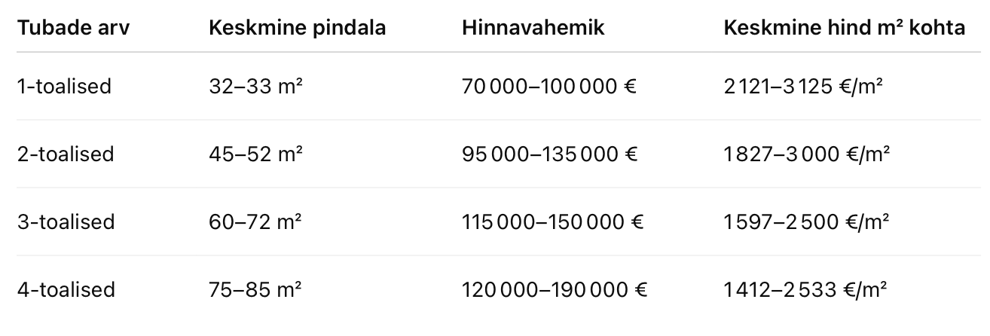
Task: Click the 1 827–3 000 €/m² cell
Action: click(x=807, y=154)
